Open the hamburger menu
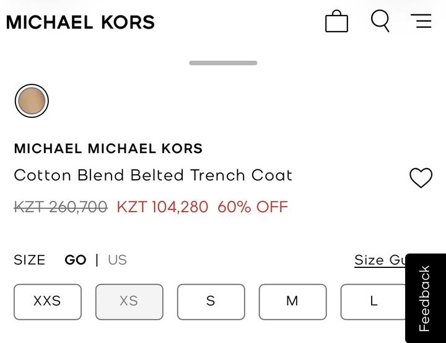 click(421, 21)
